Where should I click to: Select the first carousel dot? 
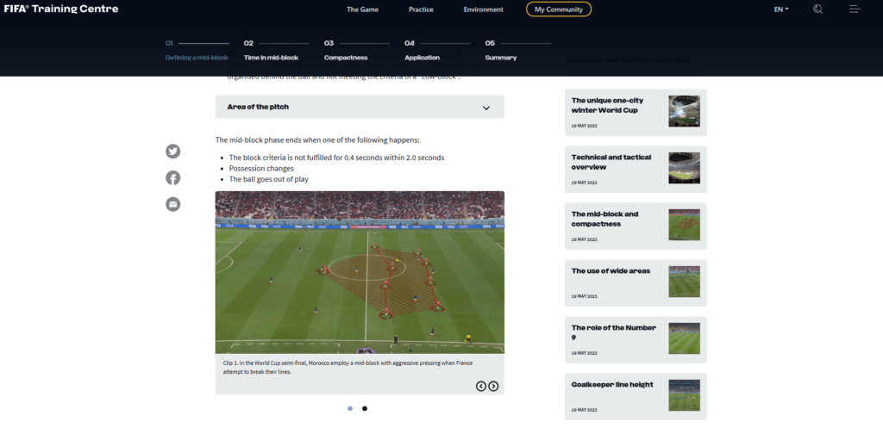[x=350, y=409]
